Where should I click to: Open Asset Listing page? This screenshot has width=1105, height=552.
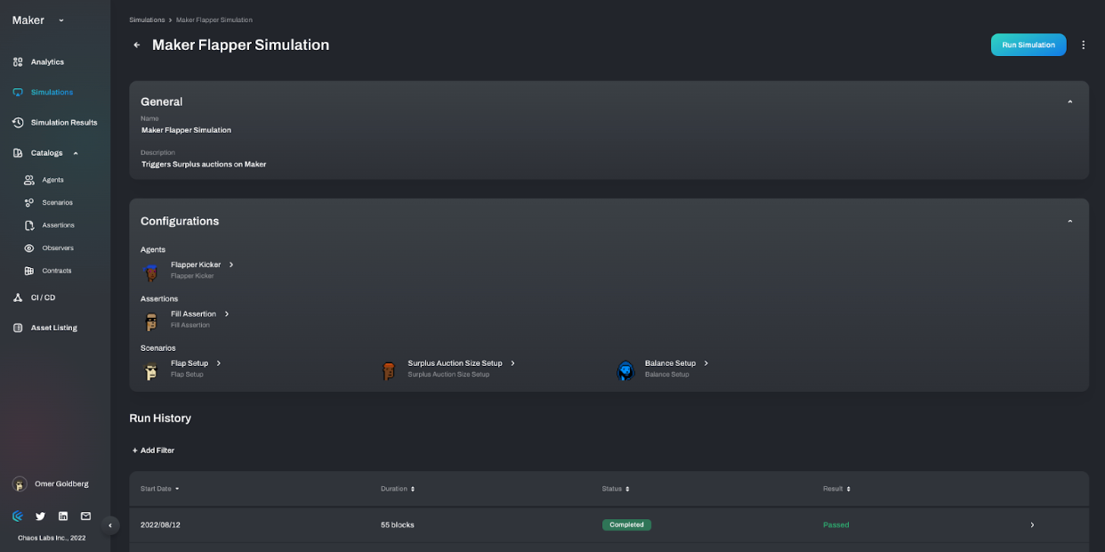pyautogui.click(x=54, y=328)
